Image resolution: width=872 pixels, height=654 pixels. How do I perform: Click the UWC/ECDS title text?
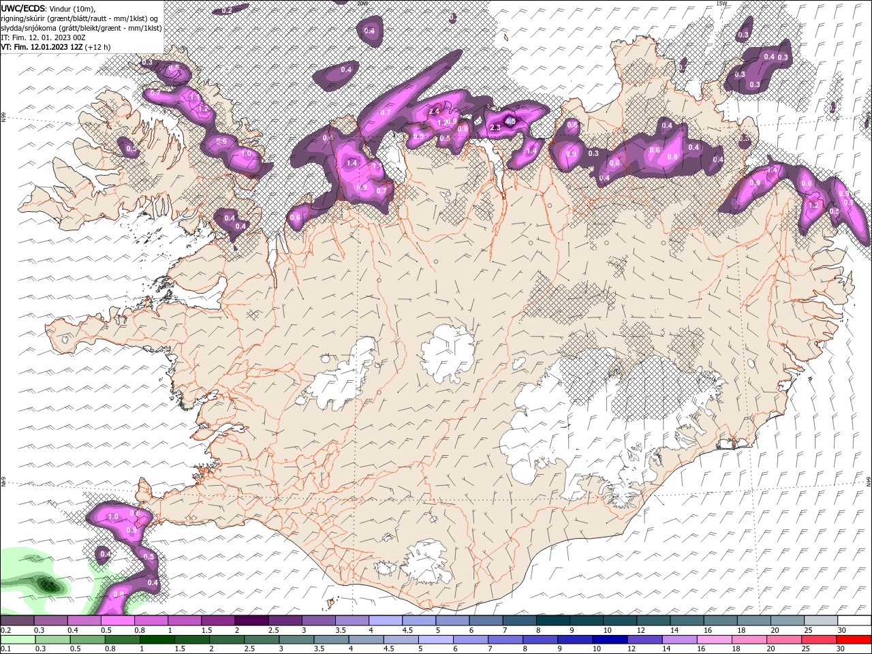pos(22,8)
